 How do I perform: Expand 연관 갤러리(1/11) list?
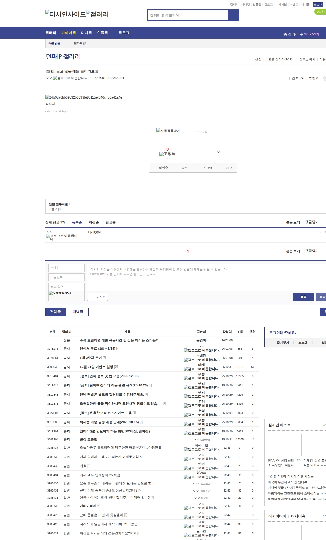pos(280,59)
